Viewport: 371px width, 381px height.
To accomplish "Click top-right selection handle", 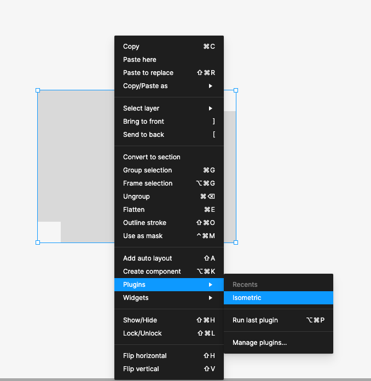I will (x=236, y=90).
